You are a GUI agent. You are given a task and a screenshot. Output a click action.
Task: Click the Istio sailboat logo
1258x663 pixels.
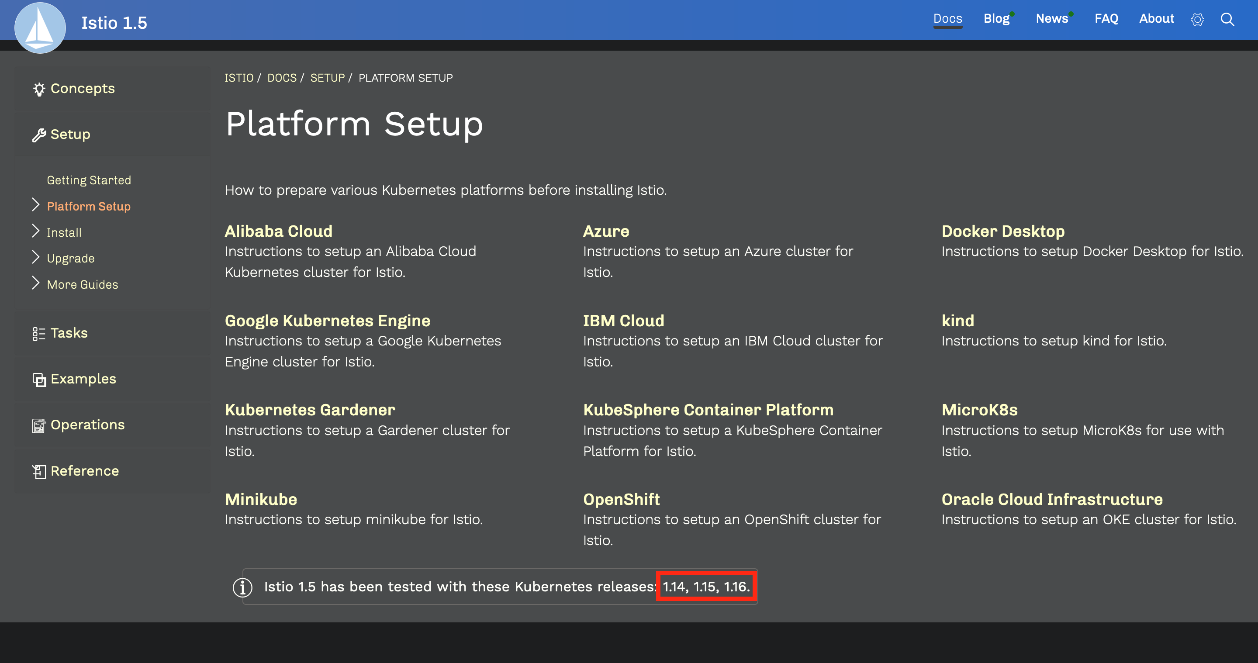point(40,28)
